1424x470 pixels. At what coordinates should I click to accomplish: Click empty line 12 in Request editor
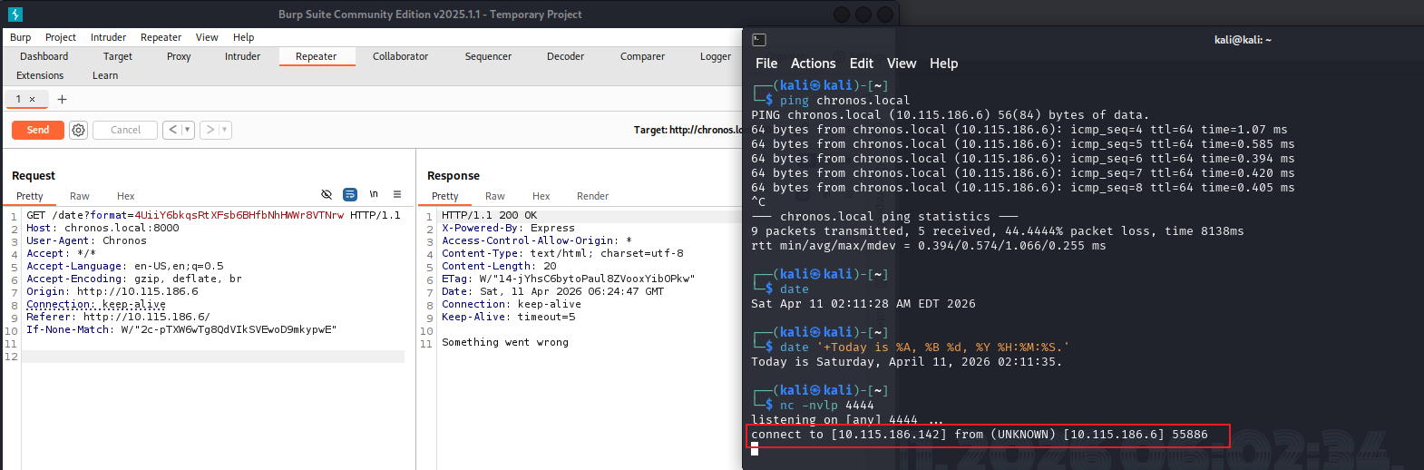click(213, 357)
